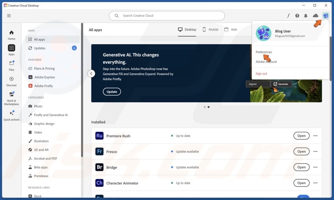
Task: Switch to Mobile tab
Action: point(211,30)
